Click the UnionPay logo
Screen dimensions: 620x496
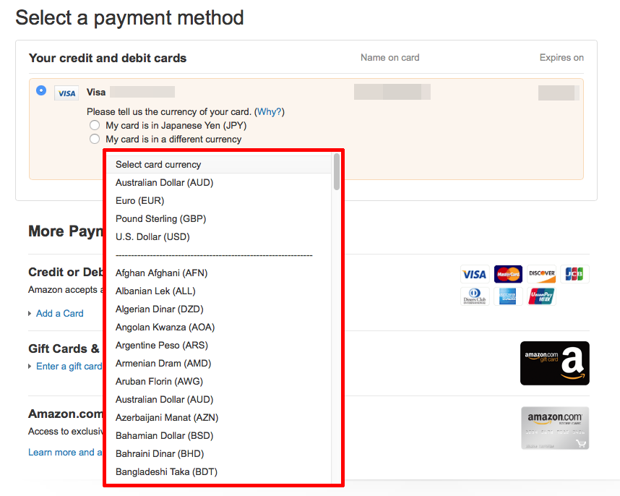542,296
